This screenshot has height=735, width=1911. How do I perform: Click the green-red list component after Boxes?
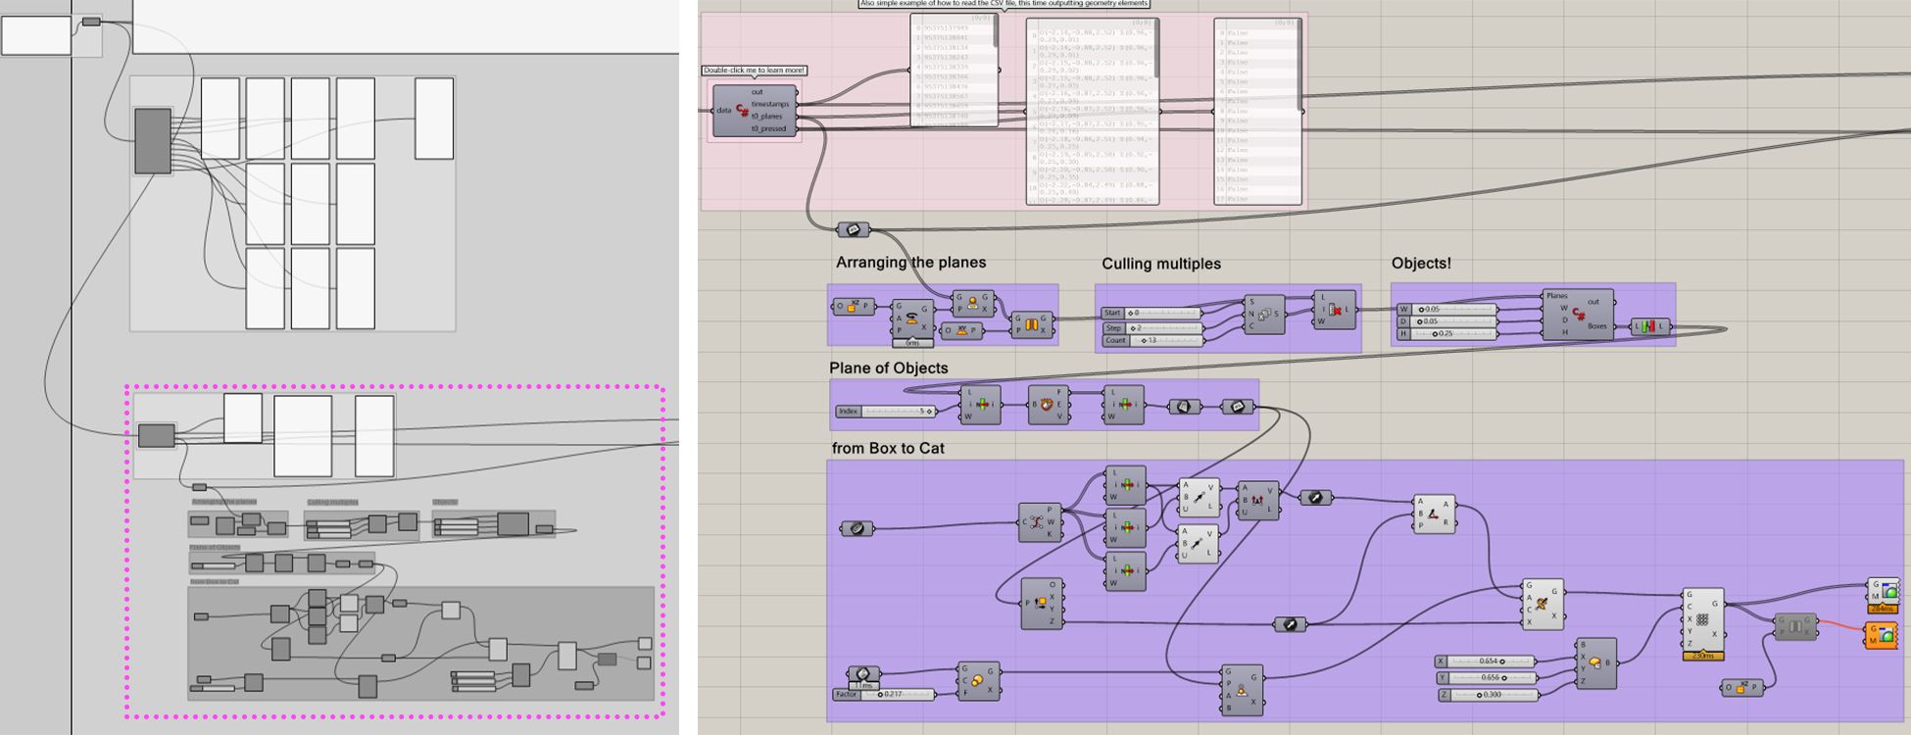(x=1648, y=326)
